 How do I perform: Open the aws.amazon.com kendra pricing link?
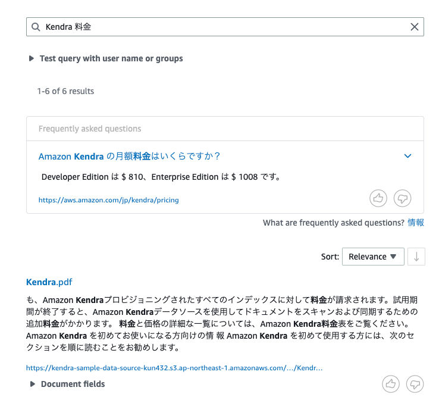[x=109, y=200]
